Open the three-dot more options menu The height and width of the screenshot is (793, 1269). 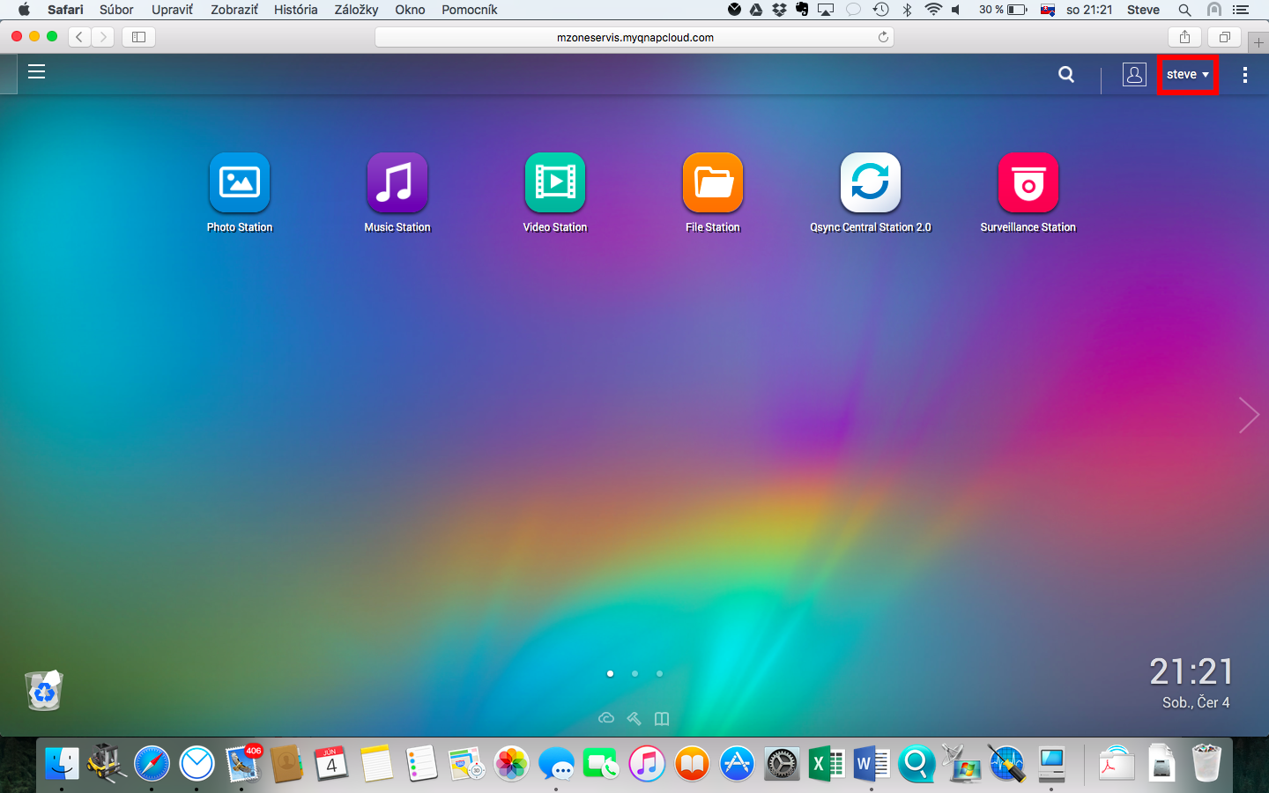[x=1244, y=75]
